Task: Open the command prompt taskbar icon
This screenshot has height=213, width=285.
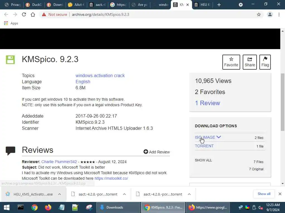Action: coord(21,207)
